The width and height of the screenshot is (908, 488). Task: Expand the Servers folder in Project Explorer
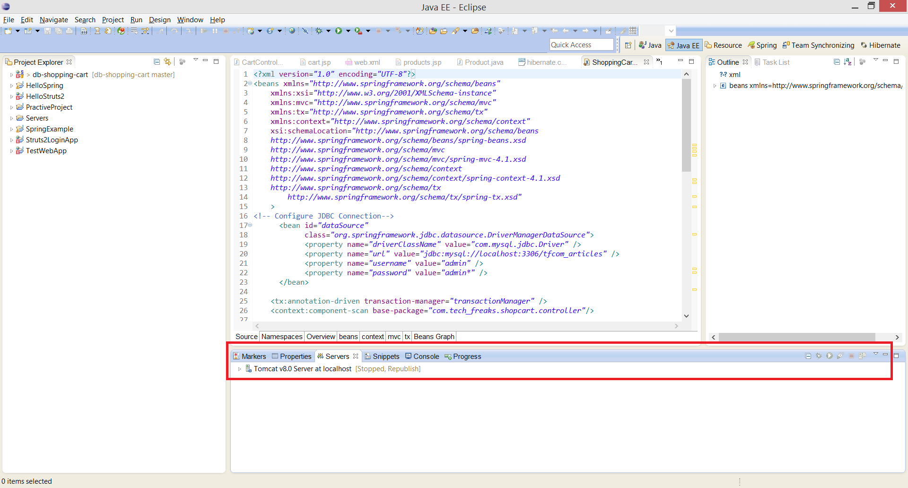[11, 118]
